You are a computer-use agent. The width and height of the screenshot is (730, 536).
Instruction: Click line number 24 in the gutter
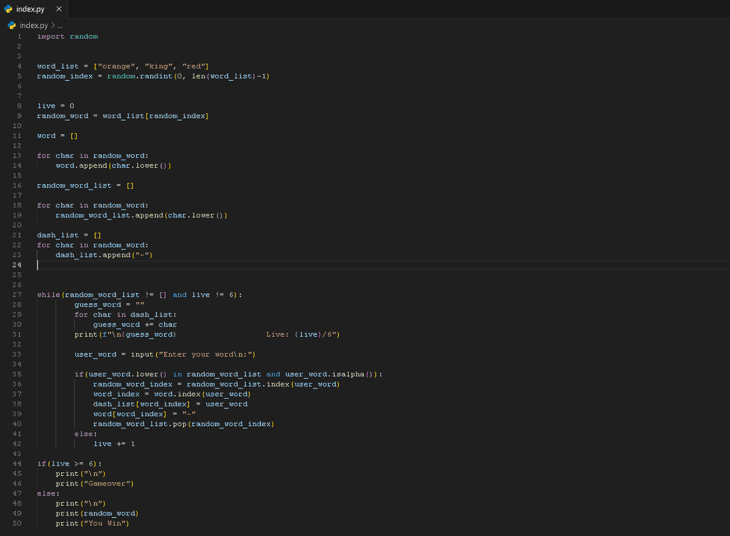(x=16, y=265)
